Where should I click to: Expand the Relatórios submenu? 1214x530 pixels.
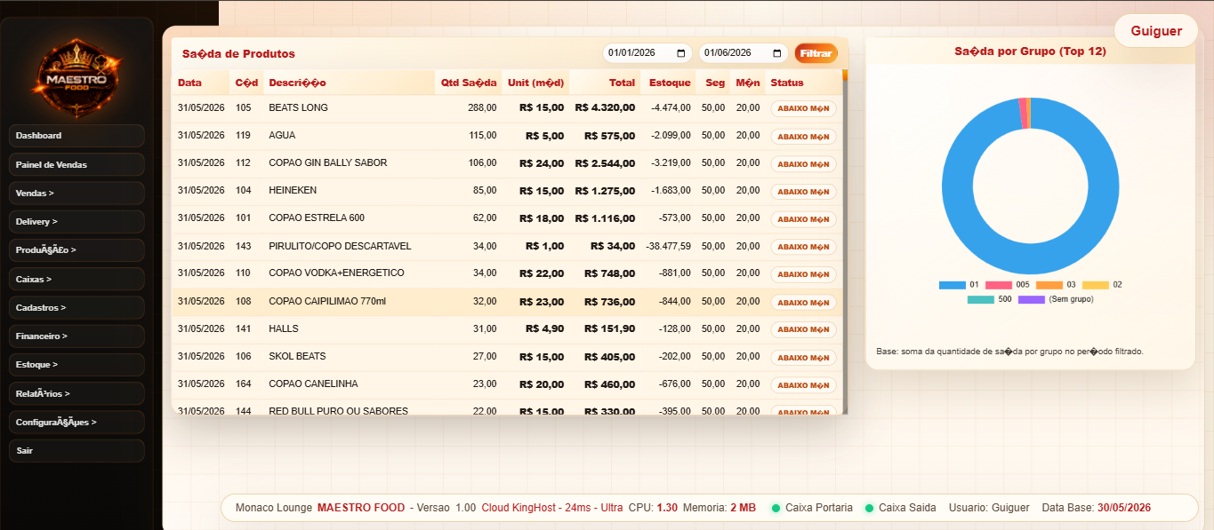[x=76, y=393]
